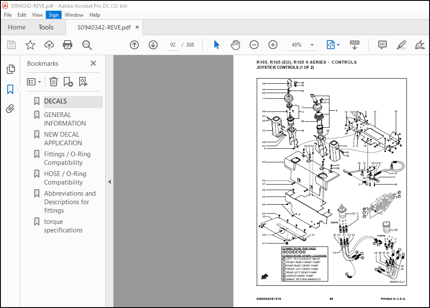Switch to the Home tab
This screenshot has height=308, width=430.
(x=17, y=27)
